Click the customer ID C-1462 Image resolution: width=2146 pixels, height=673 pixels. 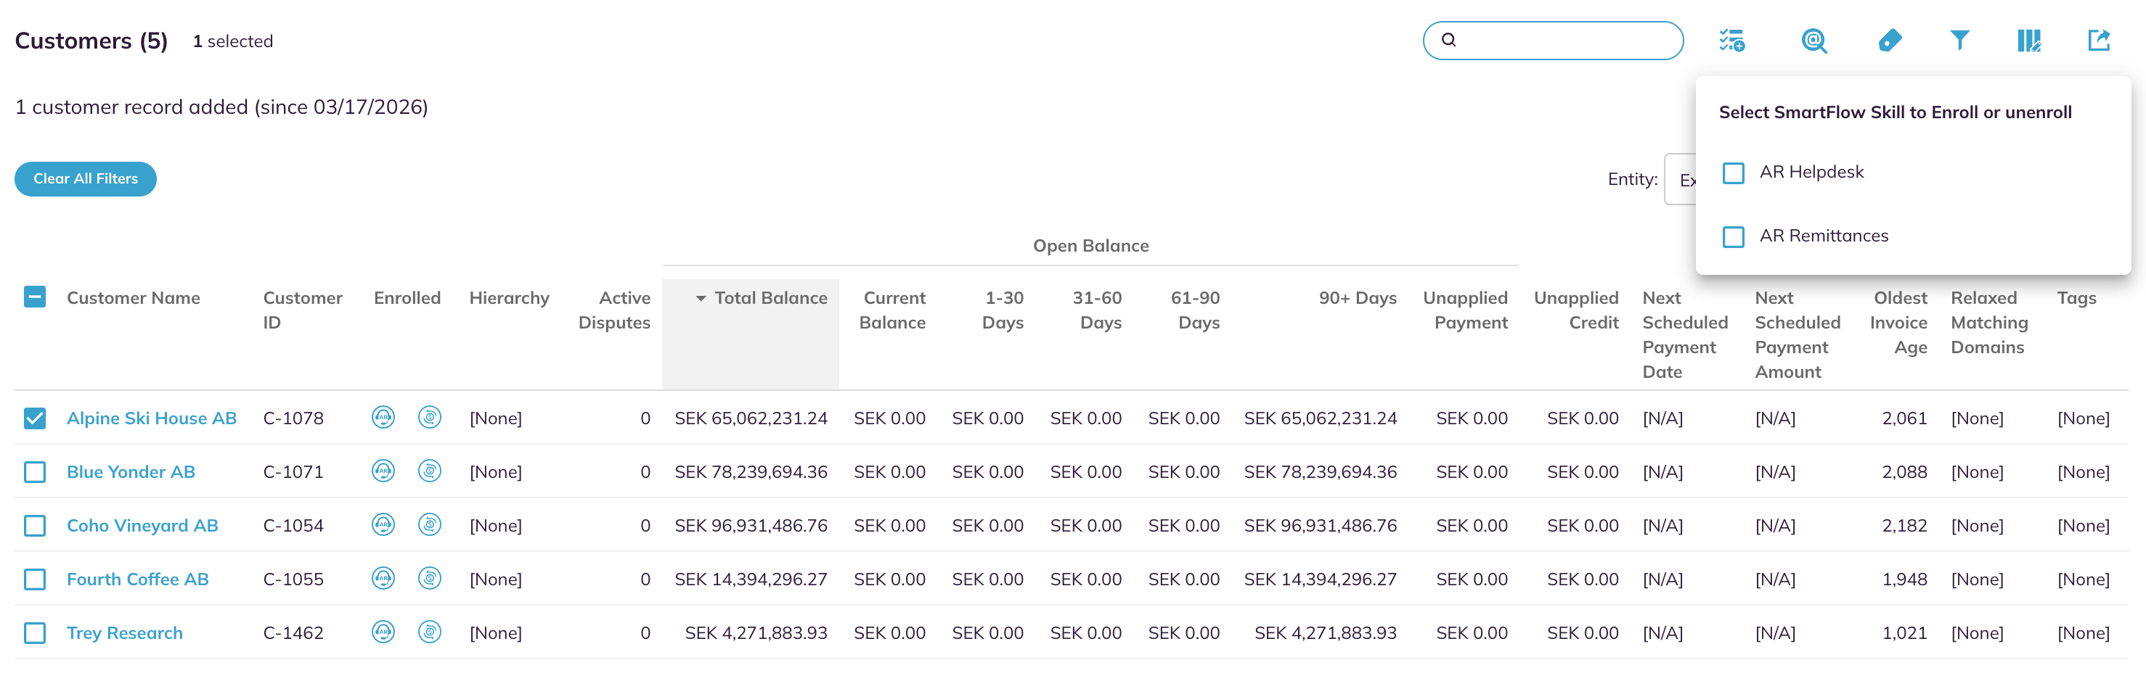[x=293, y=633]
